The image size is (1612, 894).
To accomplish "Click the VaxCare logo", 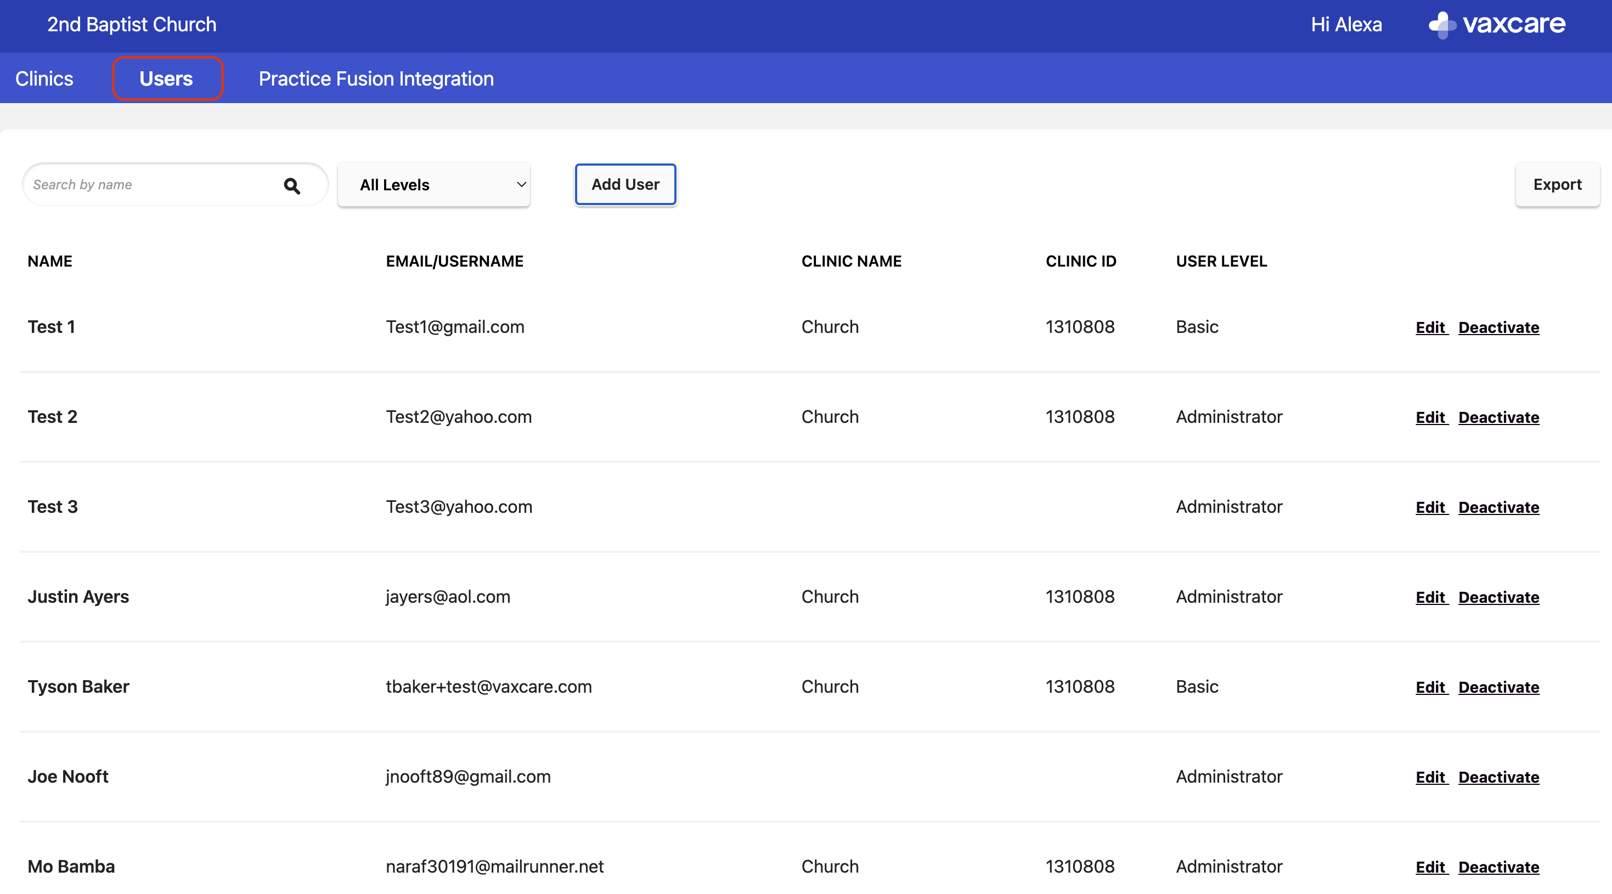I will (x=1496, y=25).
